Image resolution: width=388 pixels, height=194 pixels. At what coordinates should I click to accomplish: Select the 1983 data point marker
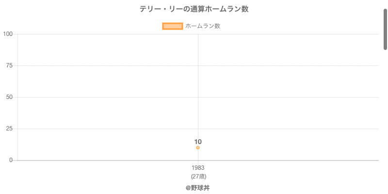point(198,147)
